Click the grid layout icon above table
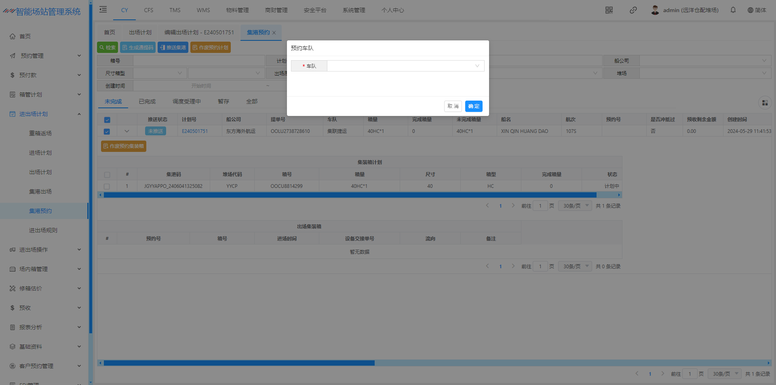The image size is (776, 385). coord(765,103)
